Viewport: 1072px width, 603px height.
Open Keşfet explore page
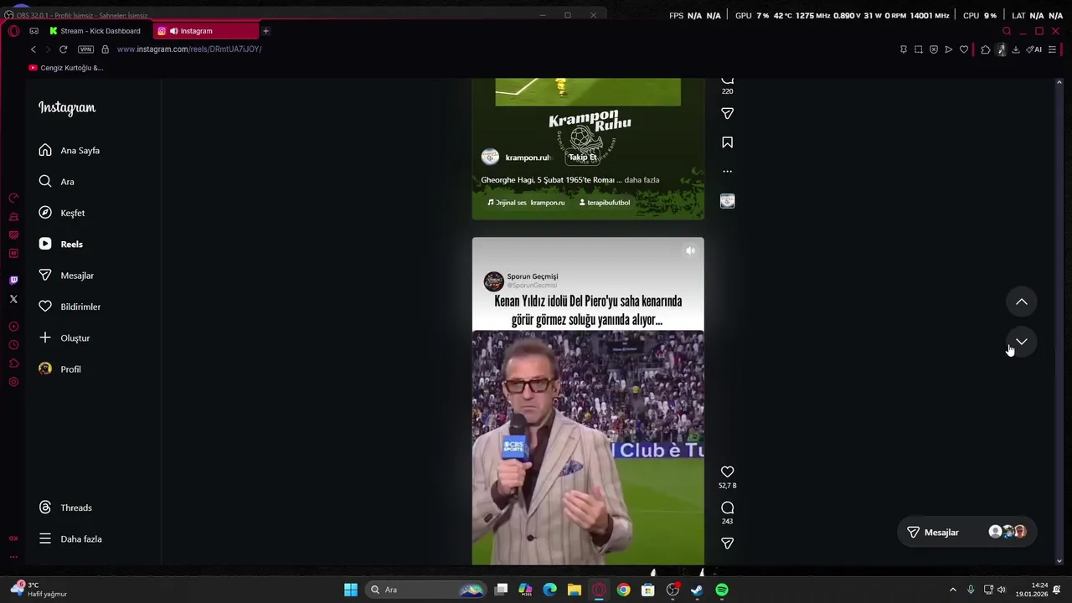(x=61, y=213)
